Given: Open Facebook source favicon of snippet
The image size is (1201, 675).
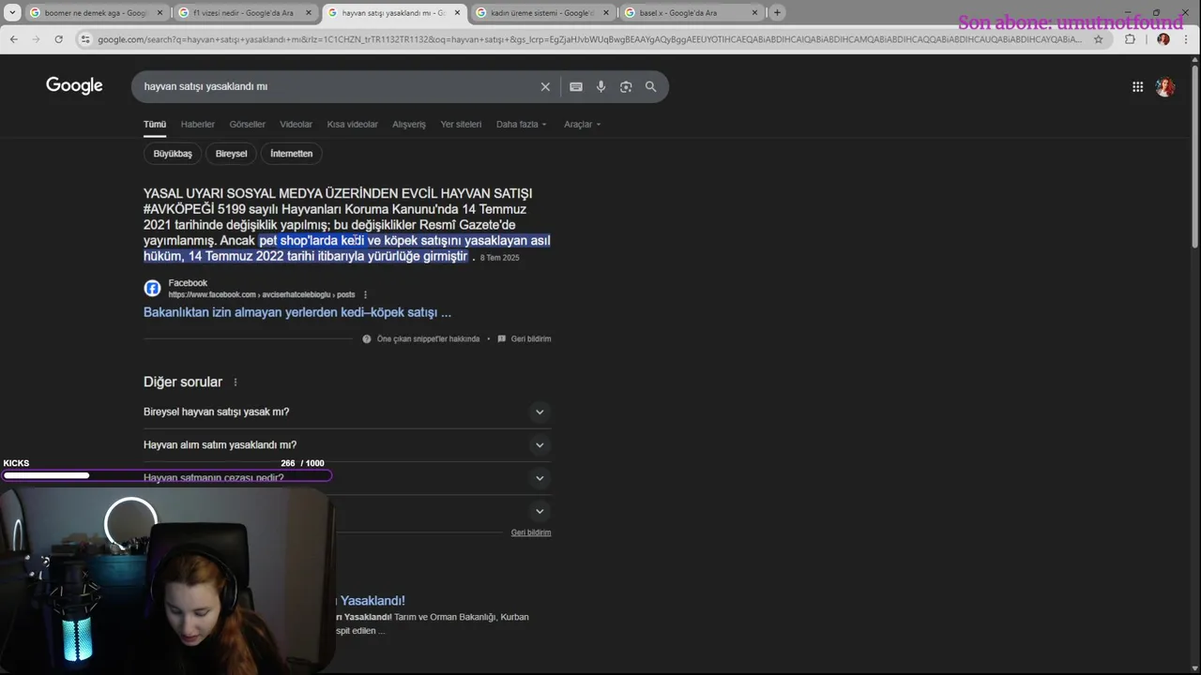Looking at the screenshot, I should pyautogui.click(x=152, y=288).
